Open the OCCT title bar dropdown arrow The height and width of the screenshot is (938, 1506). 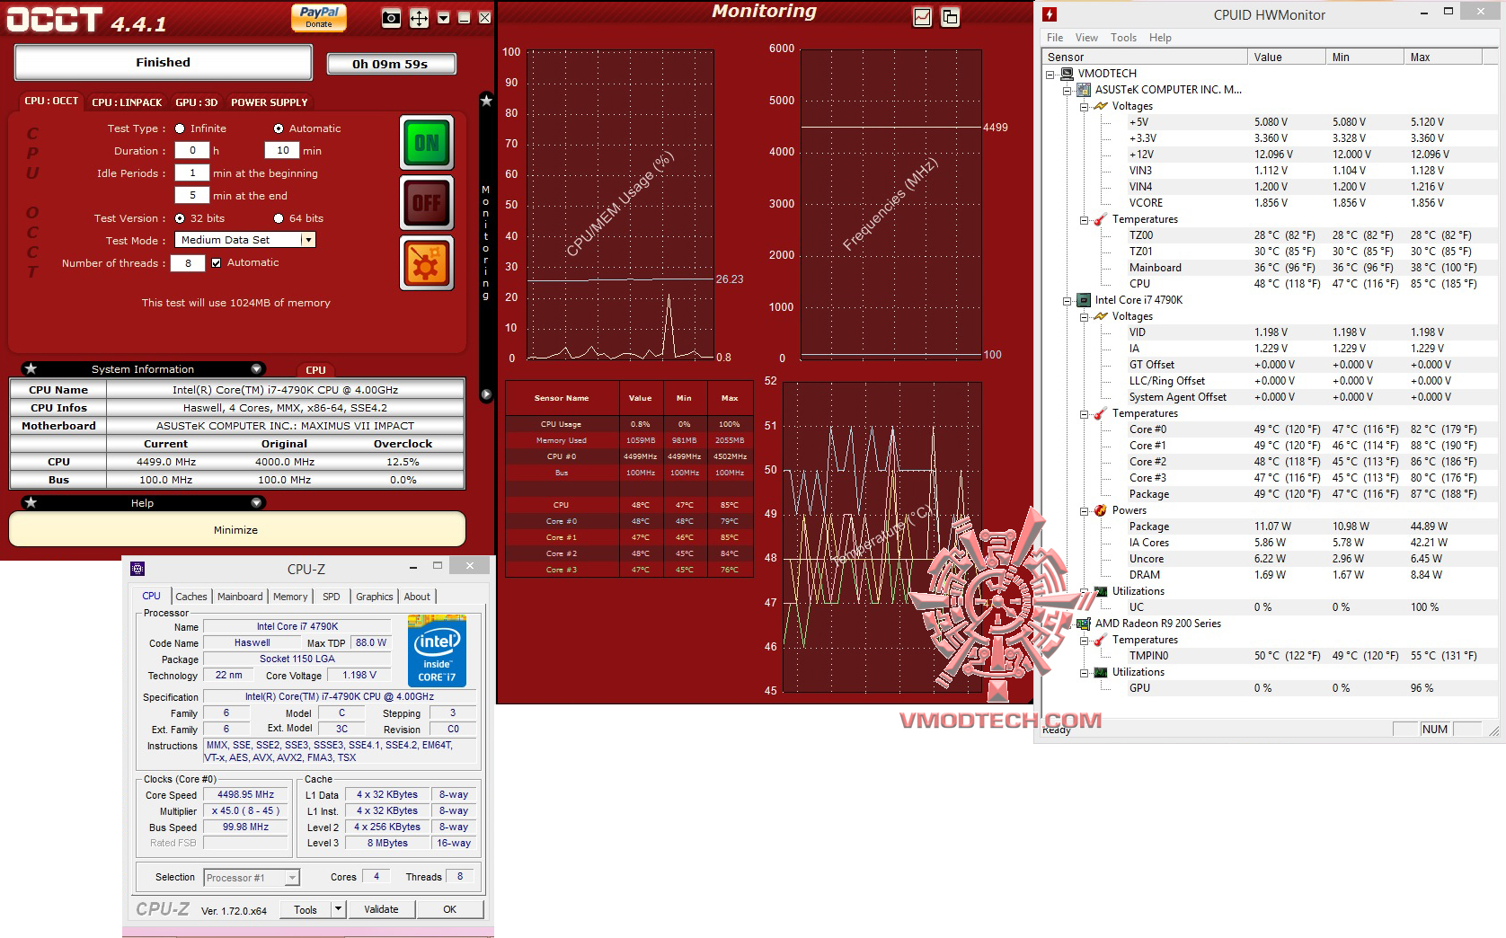point(443,18)
